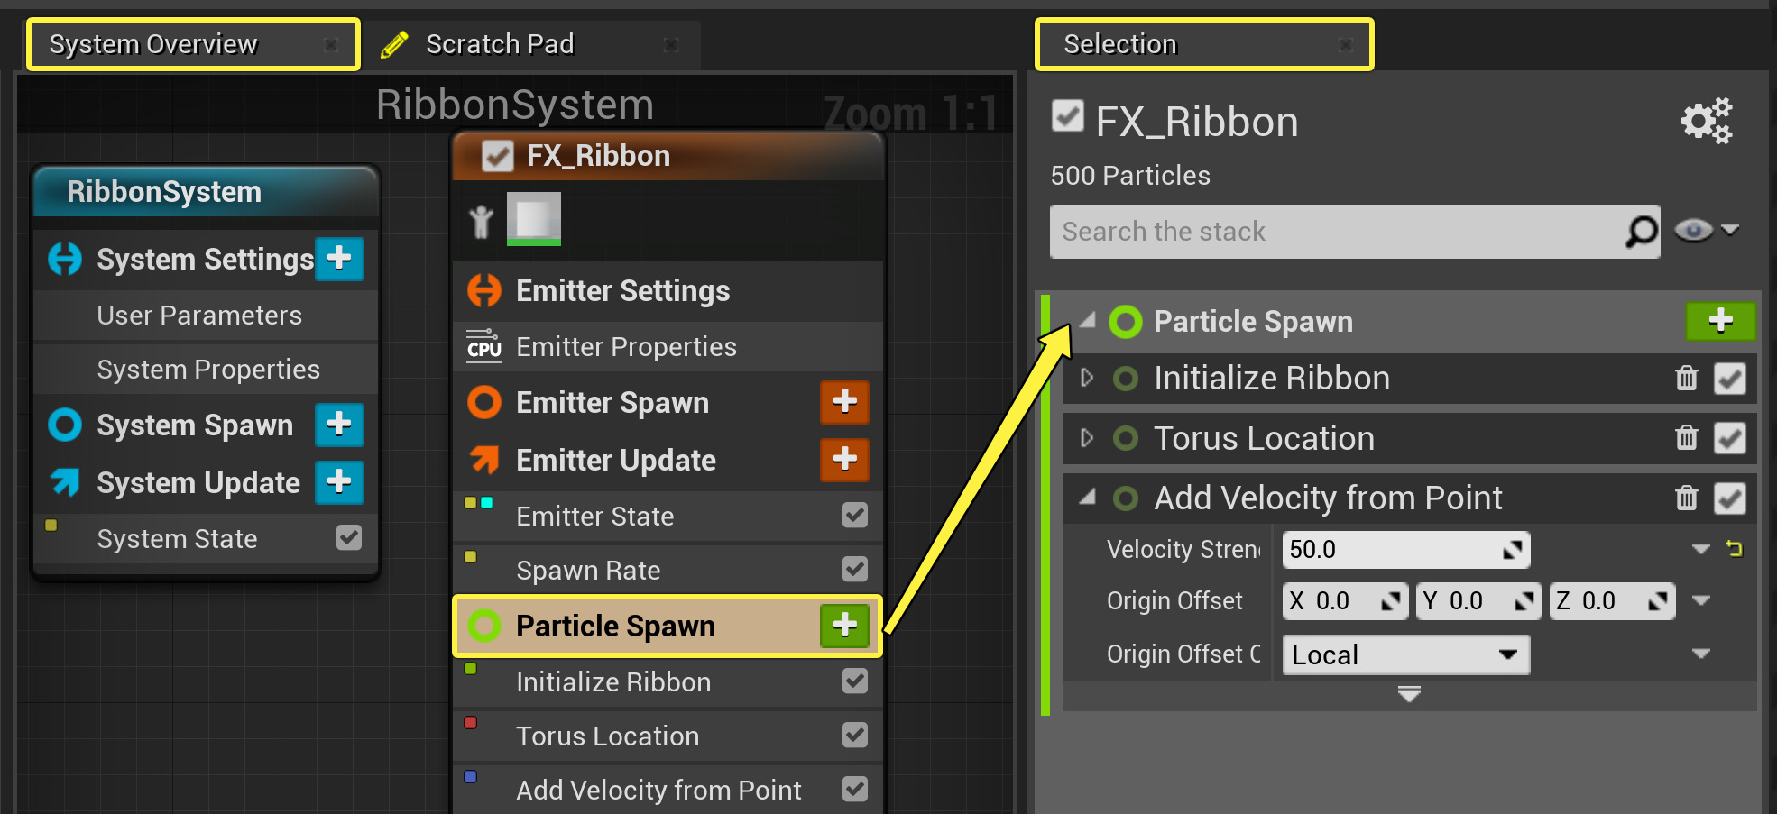Open the Origin Offset coordinate space dropdown
Image resolution: width=1777 pixels, height=814 pixels.
pyautogui.click(x=1404, y=654)
